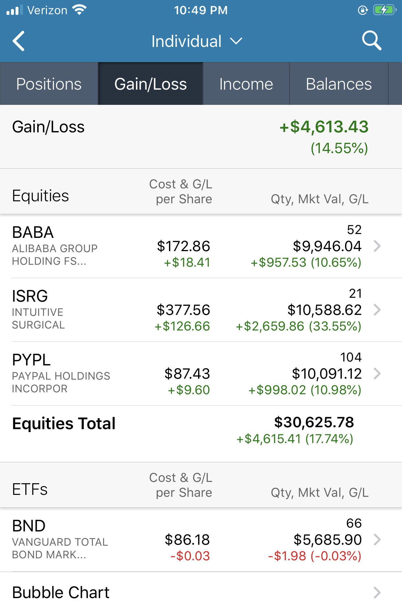Image resolution: width=402 pixels, height=613 pixels.
Task: Tap the total Gain/Loss +$4,613.43 amount
Action: click(324, 127)
